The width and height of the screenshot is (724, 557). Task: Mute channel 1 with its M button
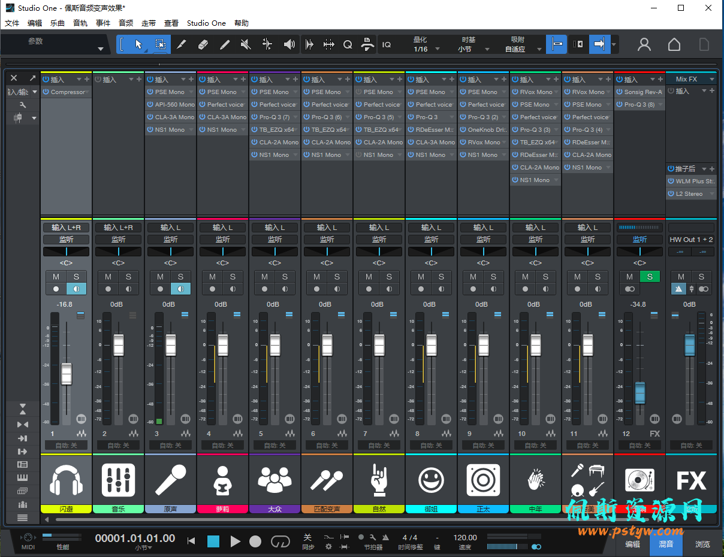coord(56,277)
